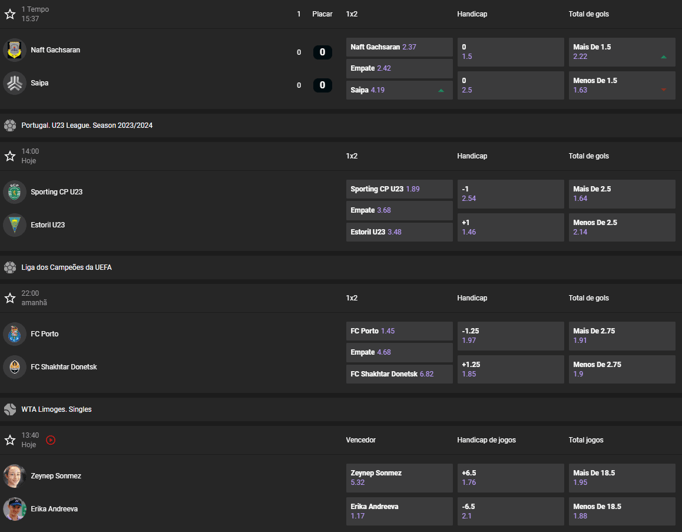Image resolution: width=682 pixels, height=532 pixels.
Task: Open WTA Limoges. Singles tournament
Action: [57, 409]
